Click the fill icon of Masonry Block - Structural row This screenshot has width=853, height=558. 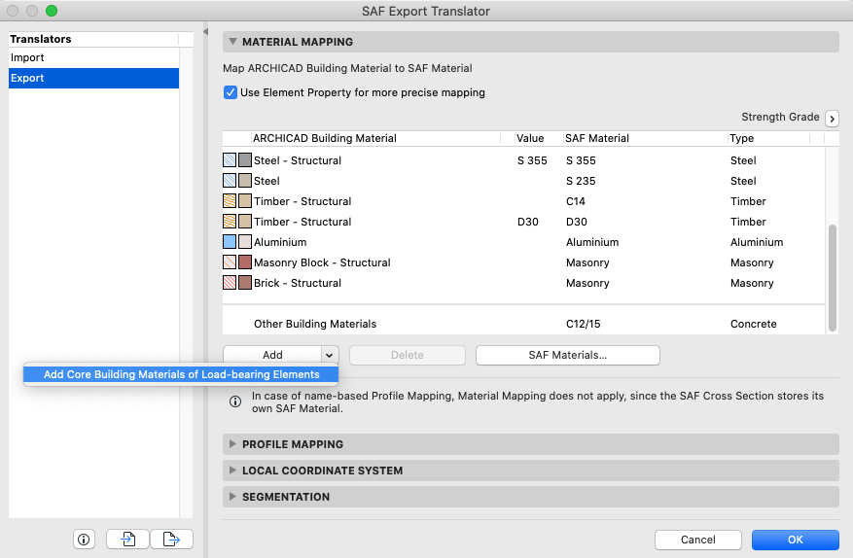click(x=230, y=262)
